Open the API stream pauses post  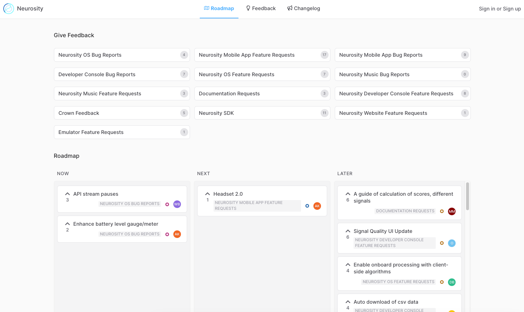[x=96, y=194]
